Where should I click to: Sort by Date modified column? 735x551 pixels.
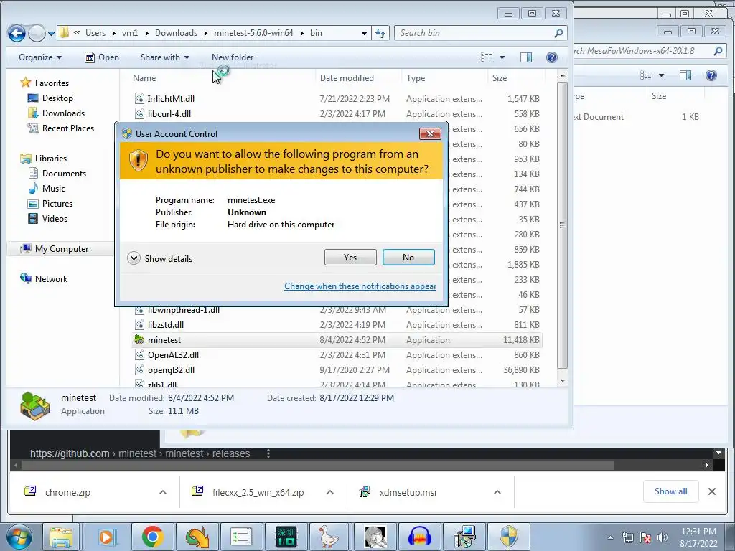[x=347, y=78]
